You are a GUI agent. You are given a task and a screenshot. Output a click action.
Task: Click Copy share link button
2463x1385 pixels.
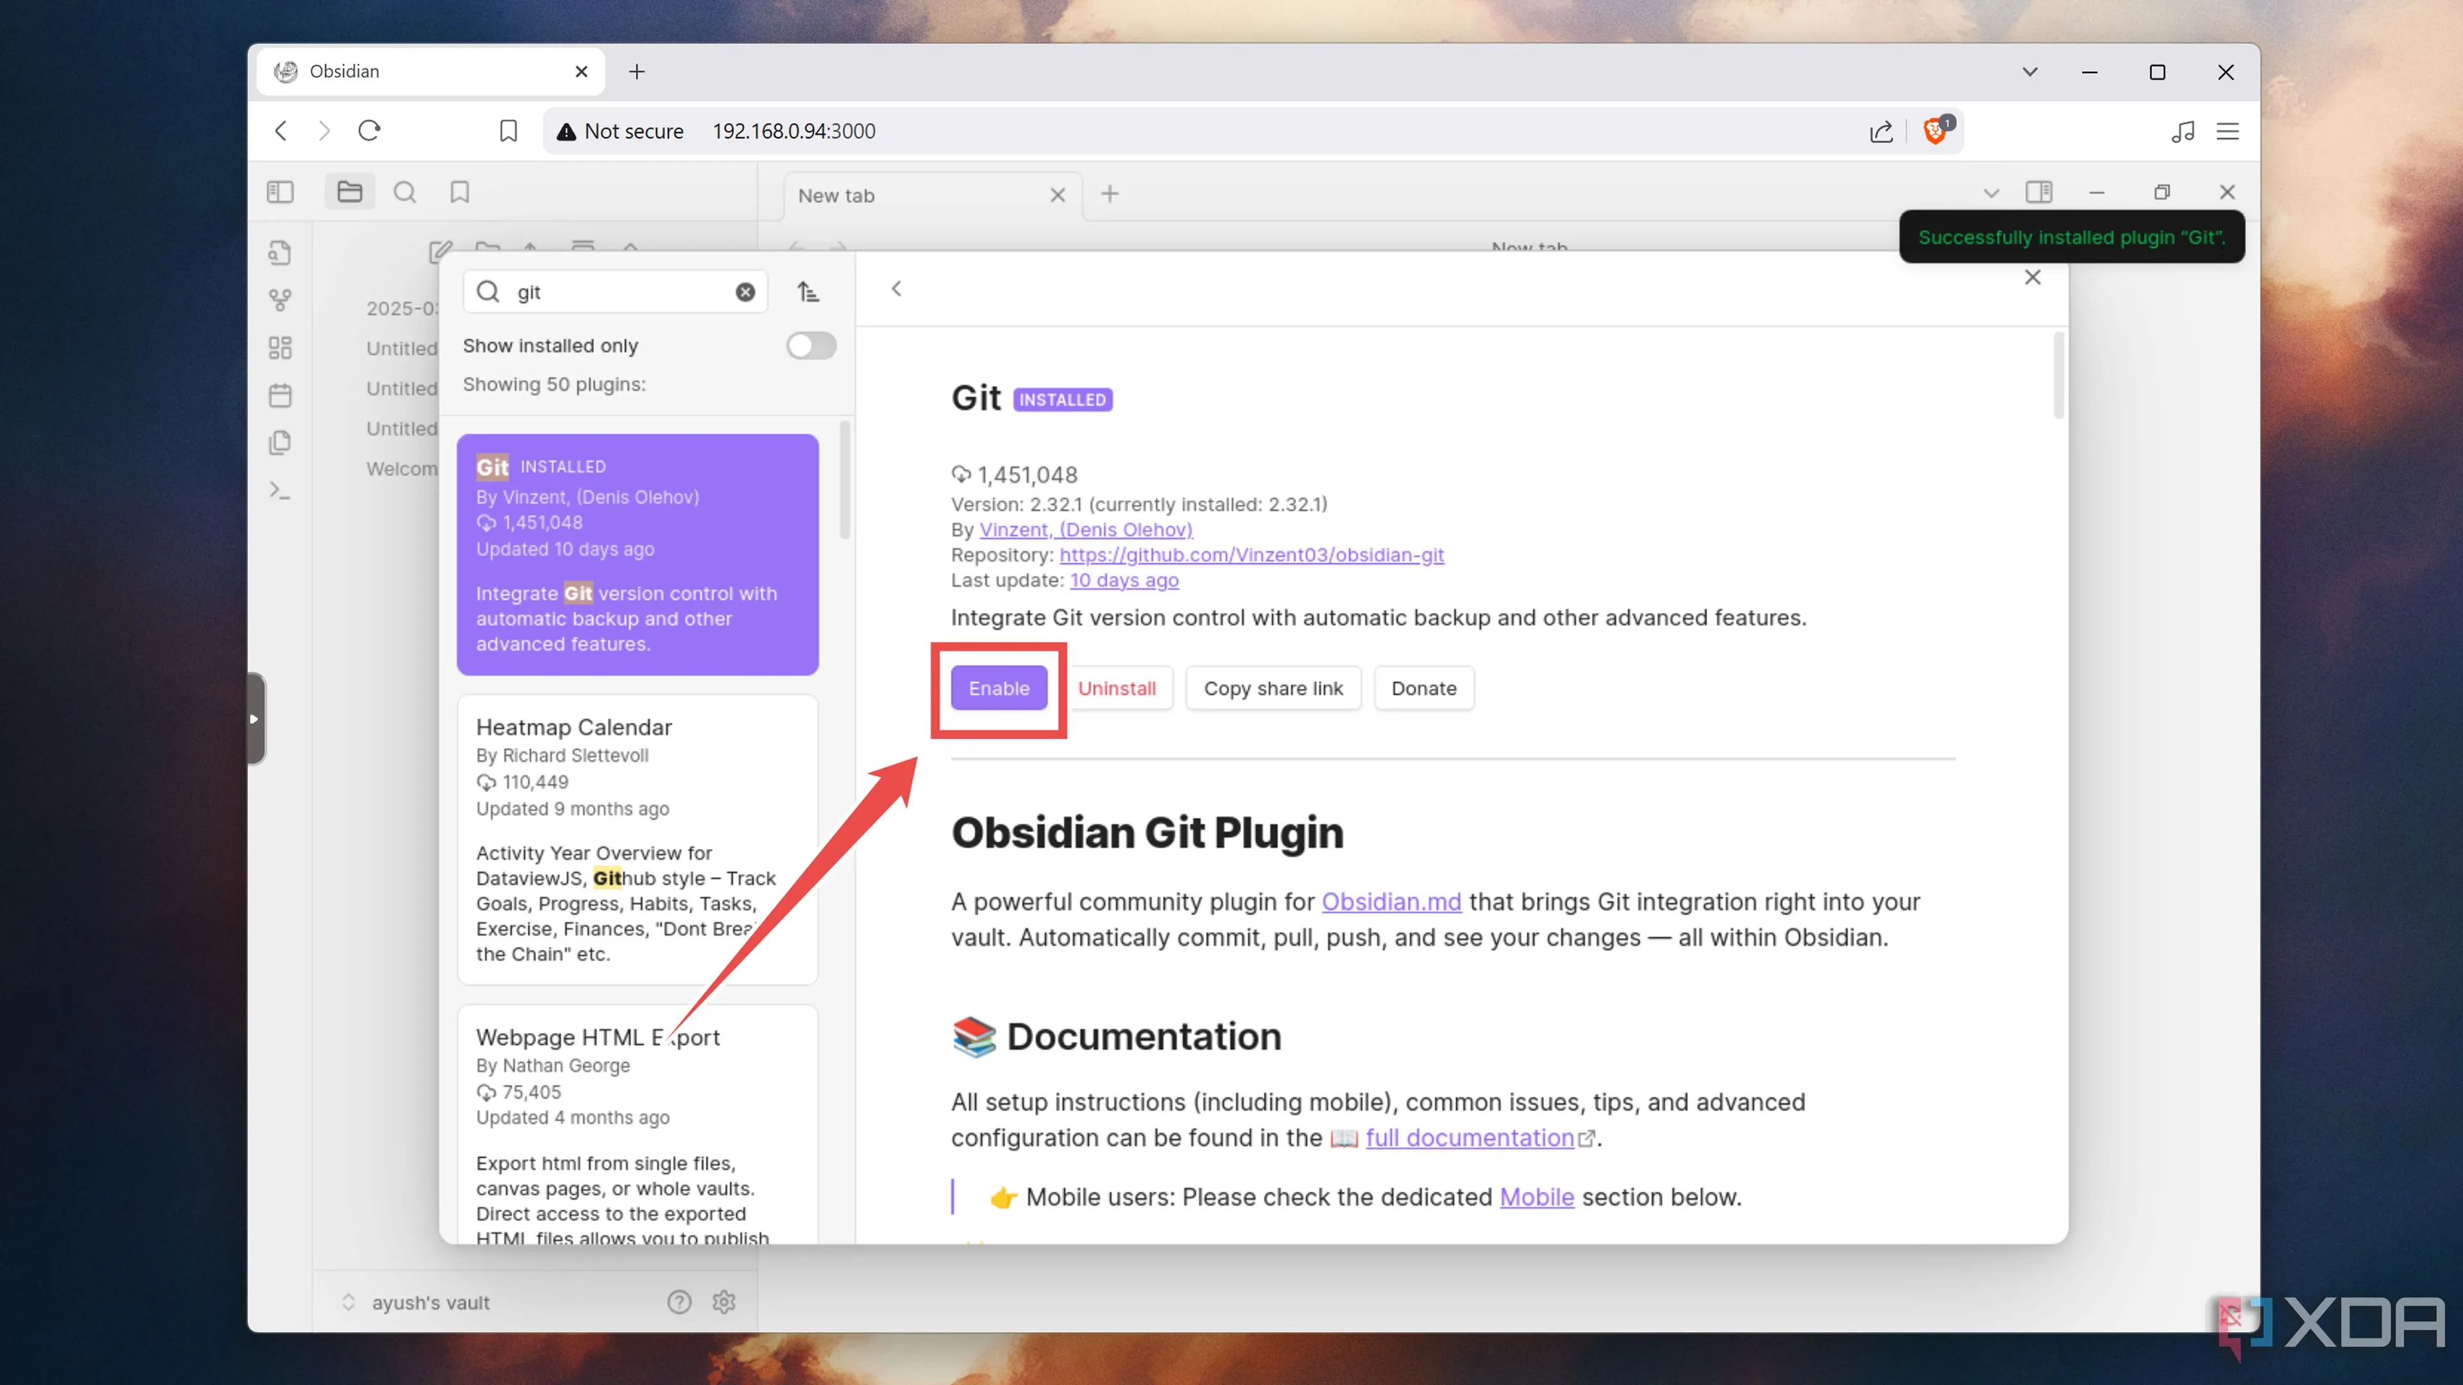(x=1273, y=688)
